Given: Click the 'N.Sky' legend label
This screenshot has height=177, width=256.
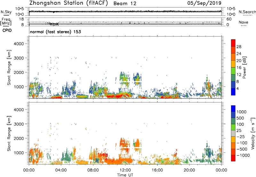Looking at the screenshot, I should [x=6, y=12].
